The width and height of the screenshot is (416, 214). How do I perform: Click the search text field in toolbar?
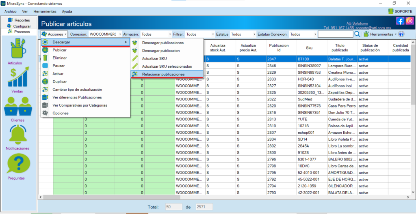(335, 34)
